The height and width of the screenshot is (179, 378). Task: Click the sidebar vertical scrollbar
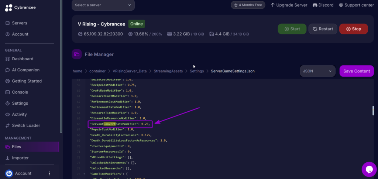point(61,67)
